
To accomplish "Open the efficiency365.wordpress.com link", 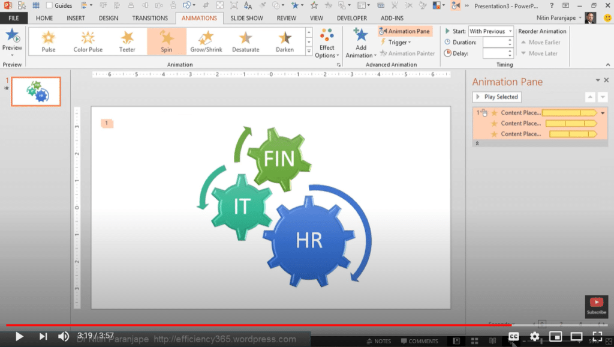I will [225, 339].
